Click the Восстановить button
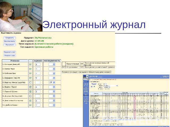The image size is (170, 127). click(10, 41)
